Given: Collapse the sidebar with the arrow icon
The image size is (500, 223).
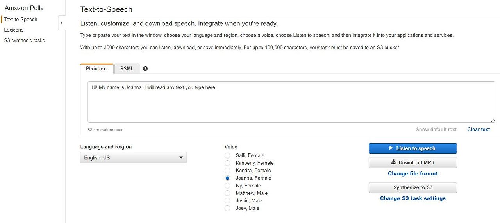Looking at the screenshot, I should click(x=62, y=23).
